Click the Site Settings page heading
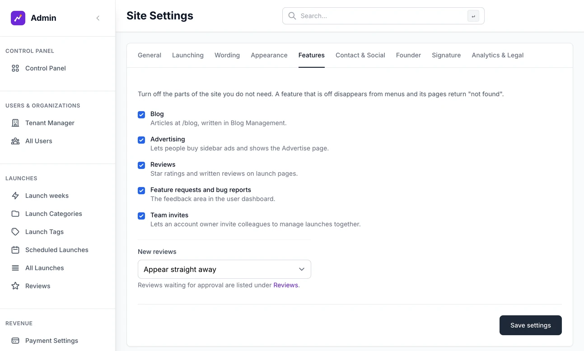This screenshot has height=351, width=584. [160, 16]
